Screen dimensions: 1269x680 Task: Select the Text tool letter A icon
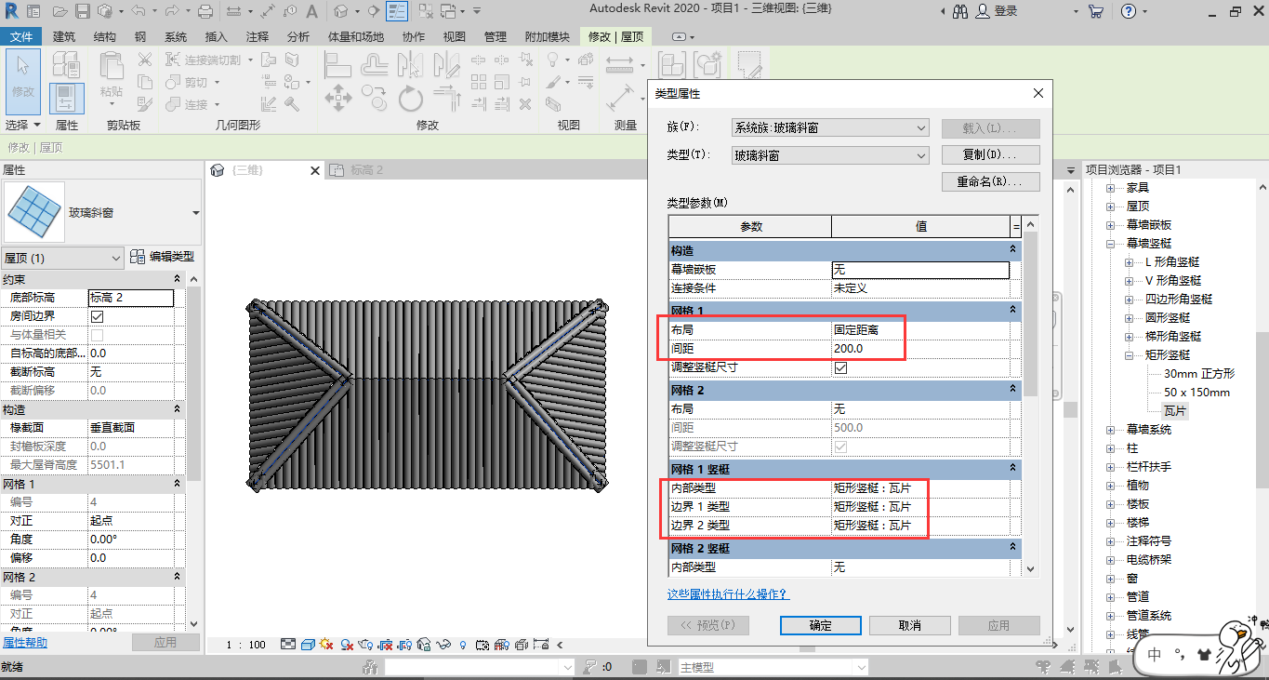pos(311,11)
